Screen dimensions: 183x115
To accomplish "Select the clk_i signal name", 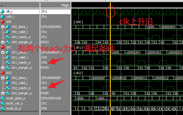I will [x=9, y=11].
